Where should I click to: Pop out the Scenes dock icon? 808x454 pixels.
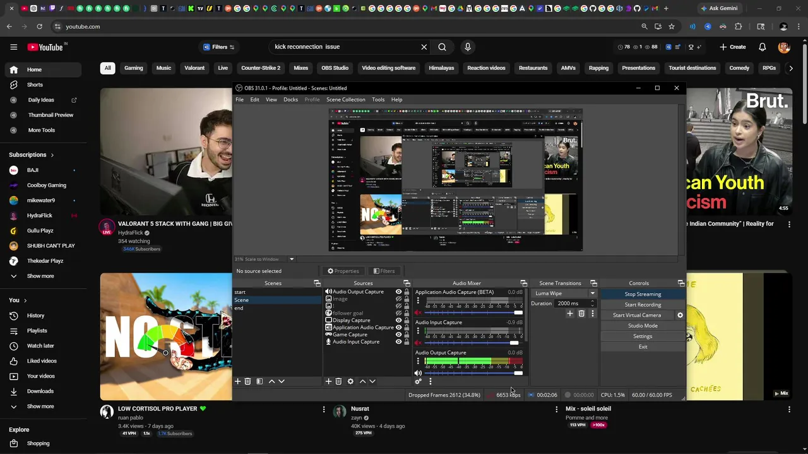(x=317, y=283)
